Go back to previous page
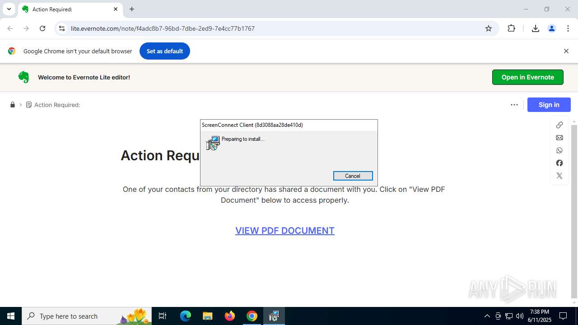 point(10,28)
